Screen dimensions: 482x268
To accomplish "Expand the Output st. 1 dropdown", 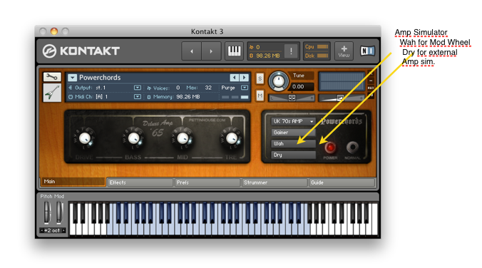I will (138, 88).
